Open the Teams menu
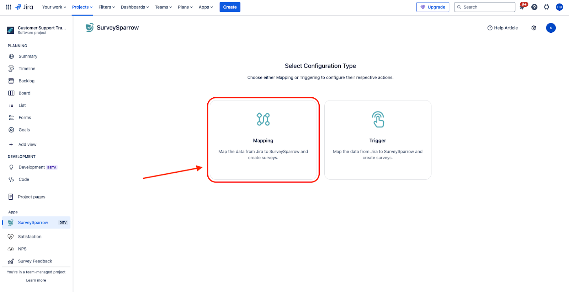Image resolution: width=569 pixels, height=292 pixels. click(163, 7)
